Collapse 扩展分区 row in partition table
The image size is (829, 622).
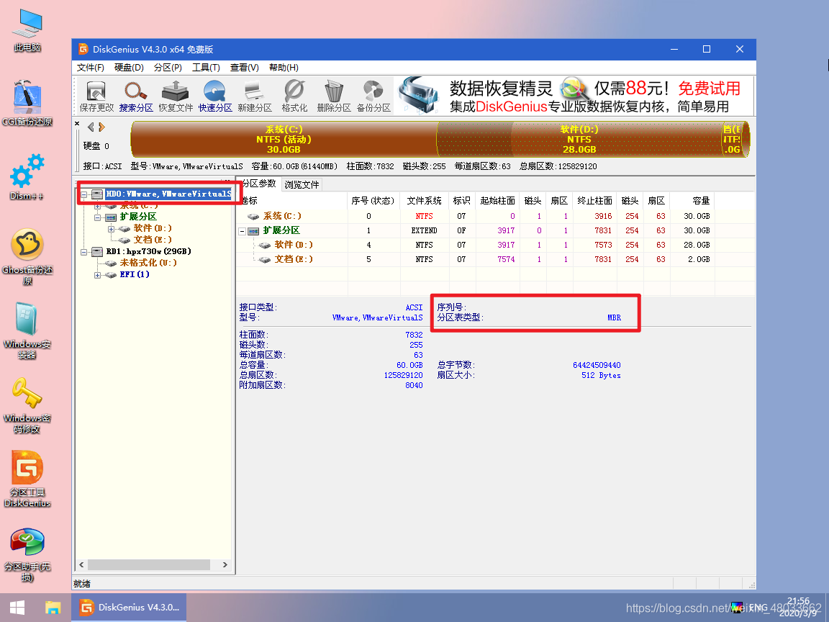point(242,231)
